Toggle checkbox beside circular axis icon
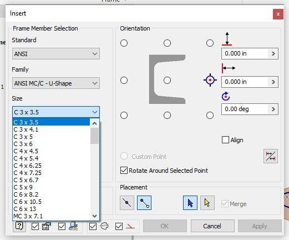The height and width of the screenshot is (240, 289). click(x=93, y=226)
